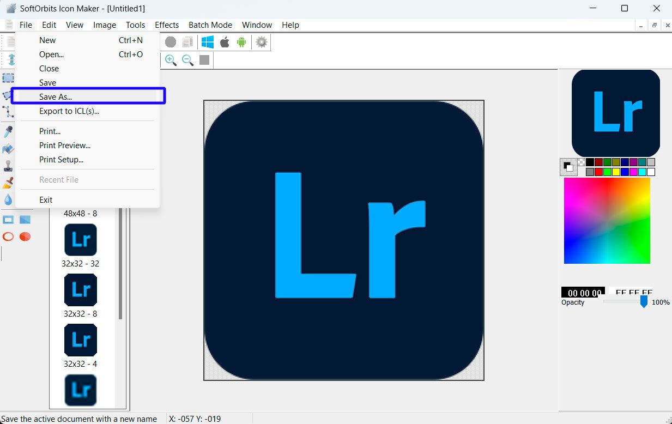
Task: Pick the magenta palette swatch
Action: tap(633, 172)
